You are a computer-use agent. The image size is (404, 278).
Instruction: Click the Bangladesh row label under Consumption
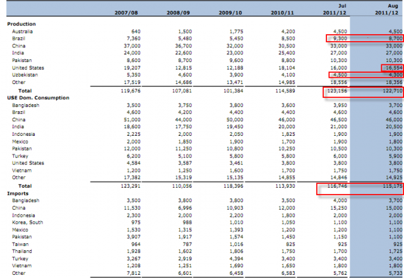point(25,106)
